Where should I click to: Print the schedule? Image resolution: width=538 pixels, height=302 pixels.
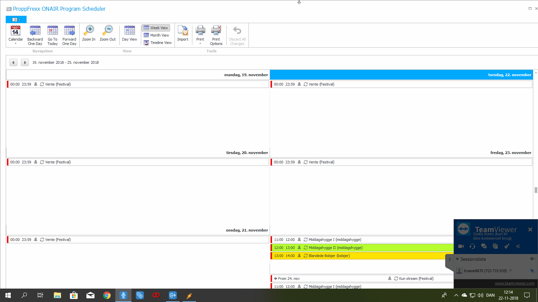coord(200,35)
